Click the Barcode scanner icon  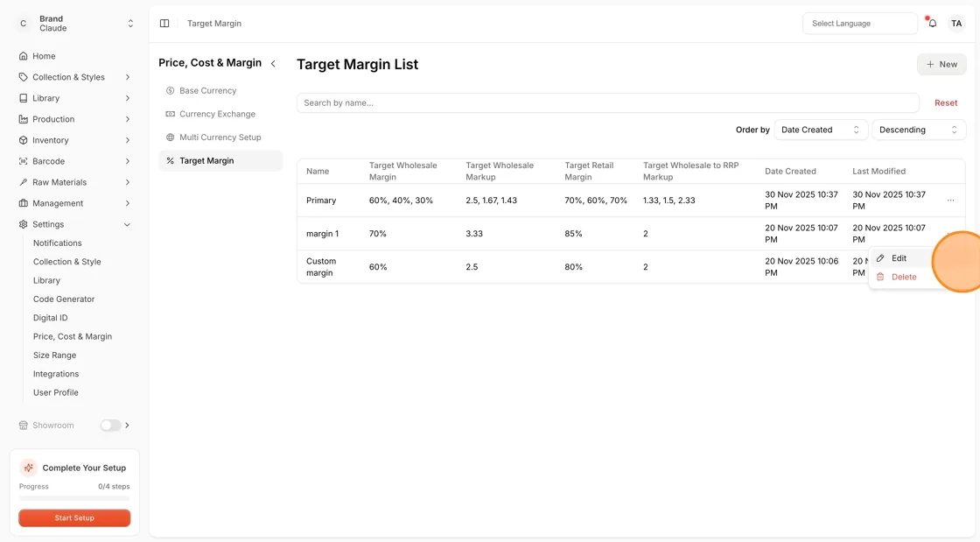coord(23,161)
